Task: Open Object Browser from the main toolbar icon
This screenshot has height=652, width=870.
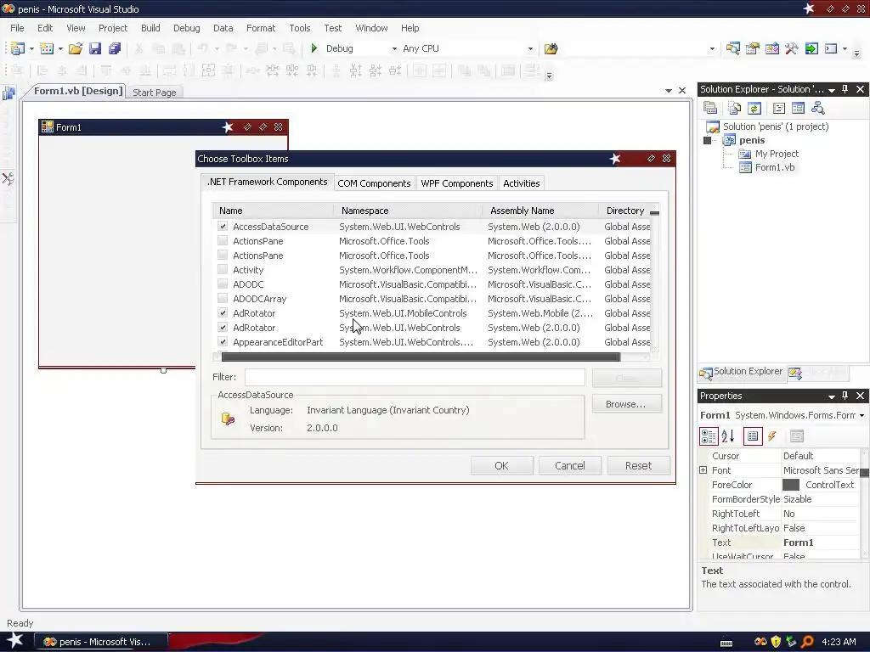Action: tap(771, 48)
